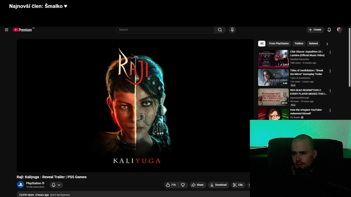The image size is (351, 197).
Task: Click the Raji: Kaliyuga Reveal Trailer title
Action: (52, 177)
